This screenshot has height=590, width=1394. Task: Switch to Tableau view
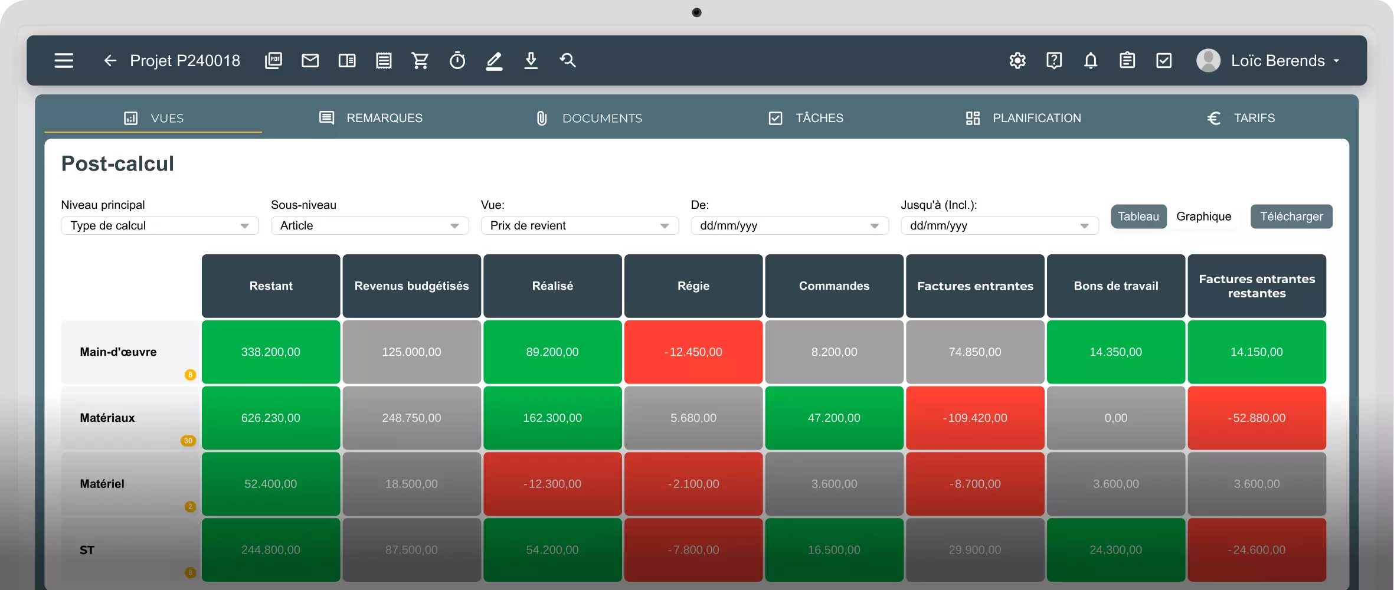1138,217
